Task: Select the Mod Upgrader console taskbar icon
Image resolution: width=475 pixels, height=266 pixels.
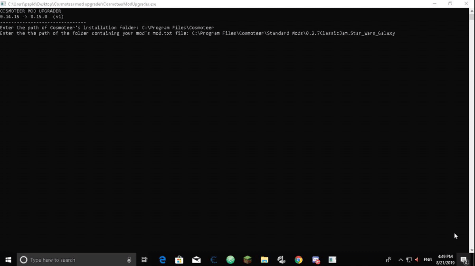Action: 332,260
